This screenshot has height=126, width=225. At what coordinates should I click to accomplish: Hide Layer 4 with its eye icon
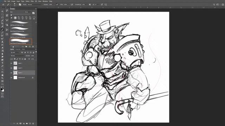point(11,63)
